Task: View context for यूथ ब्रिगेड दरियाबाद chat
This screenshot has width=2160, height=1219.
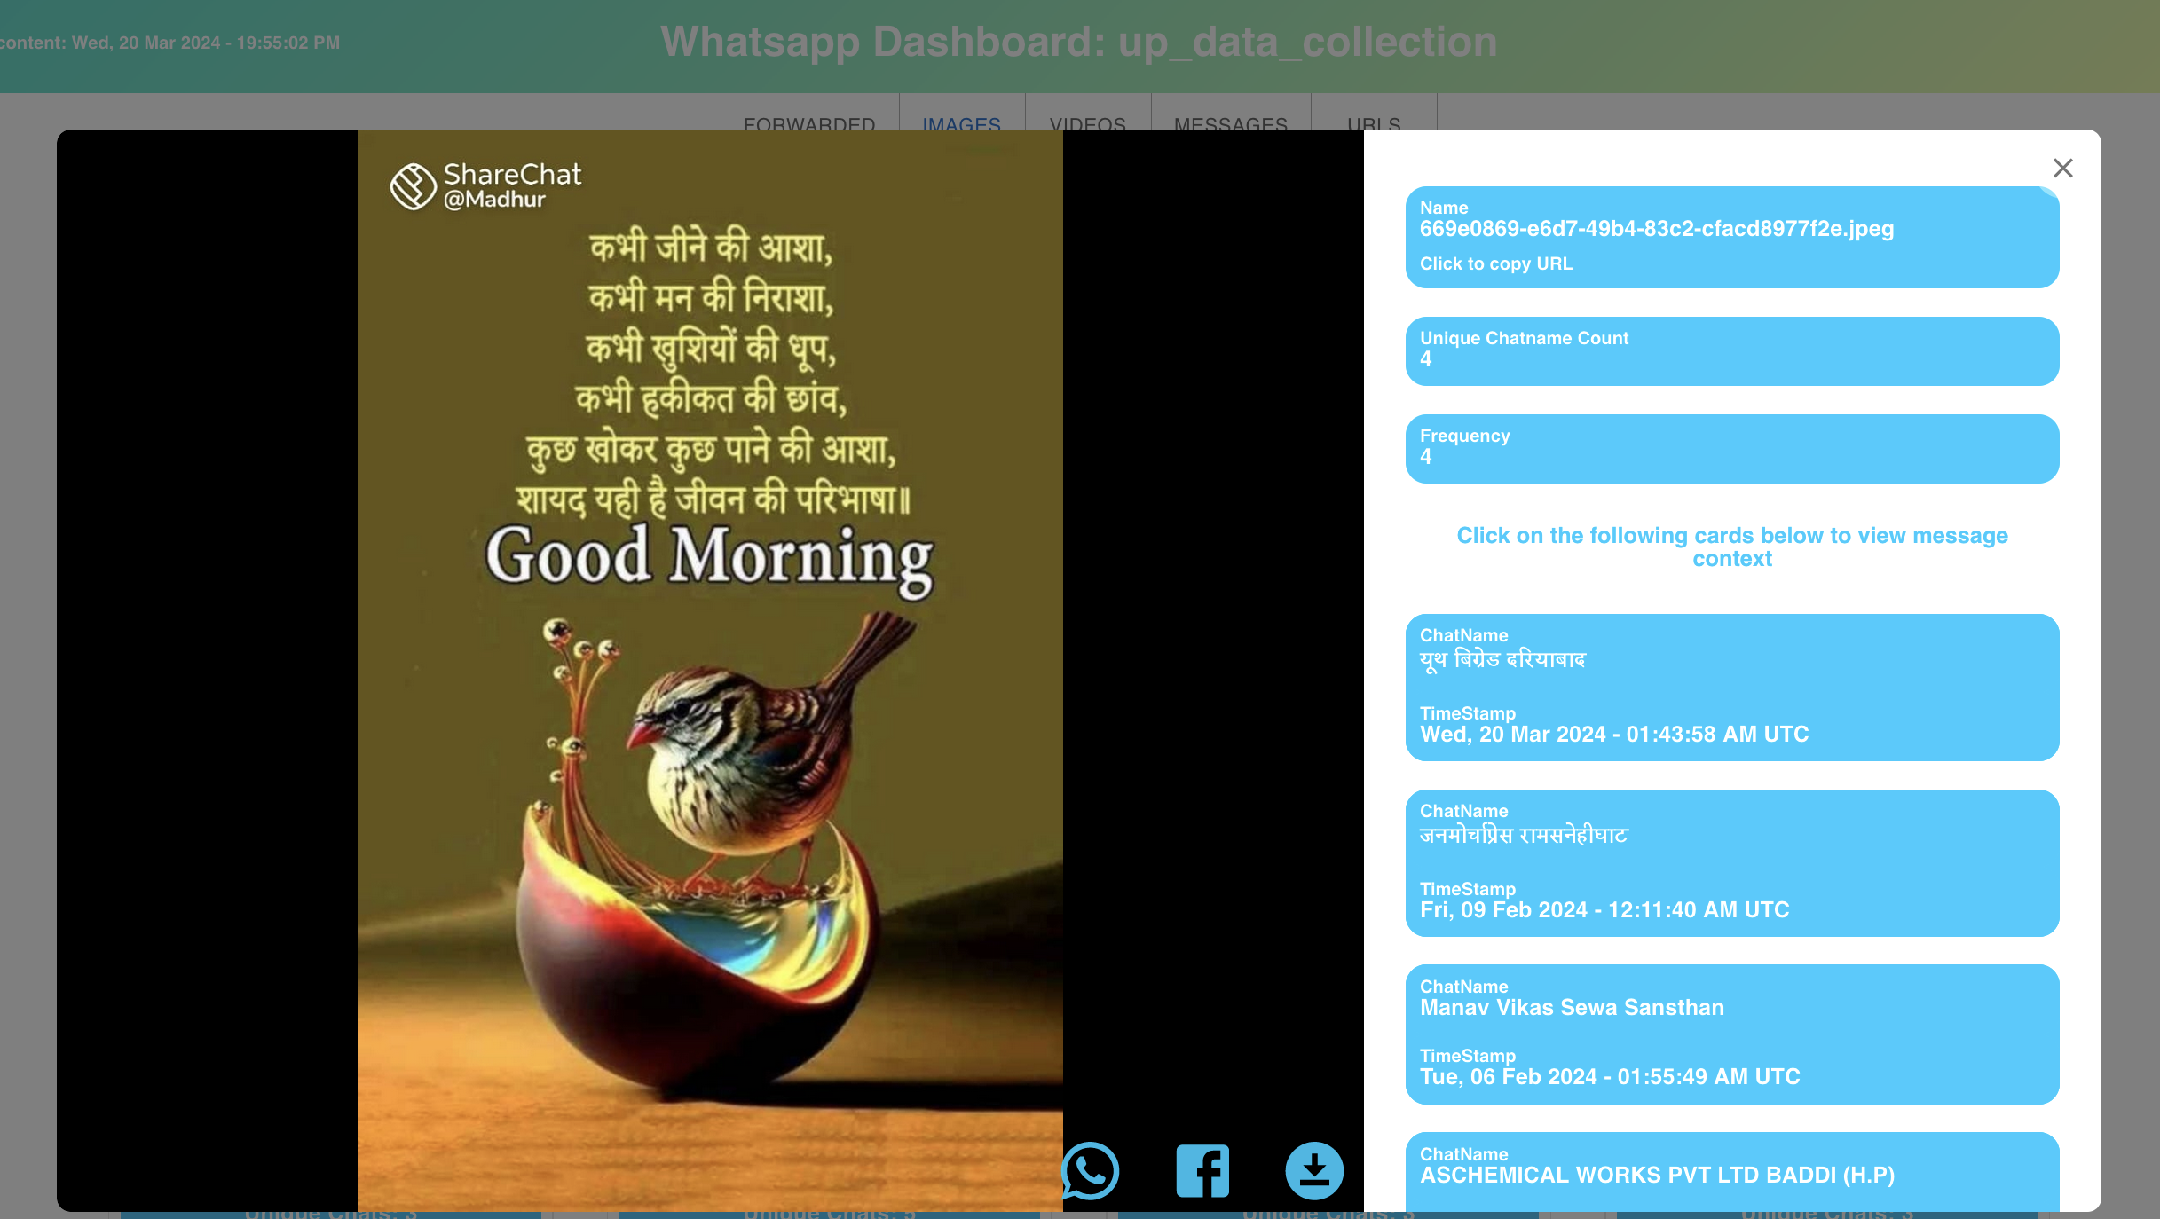Action: [1731, 687]
